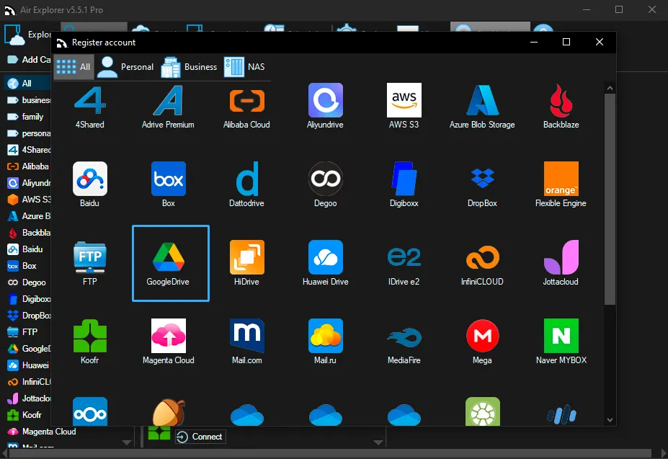Select Box in main window sidebar
The image size is (668, 459).
(x=22, y=265)
